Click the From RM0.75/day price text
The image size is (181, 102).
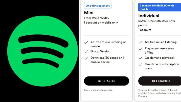97,18
